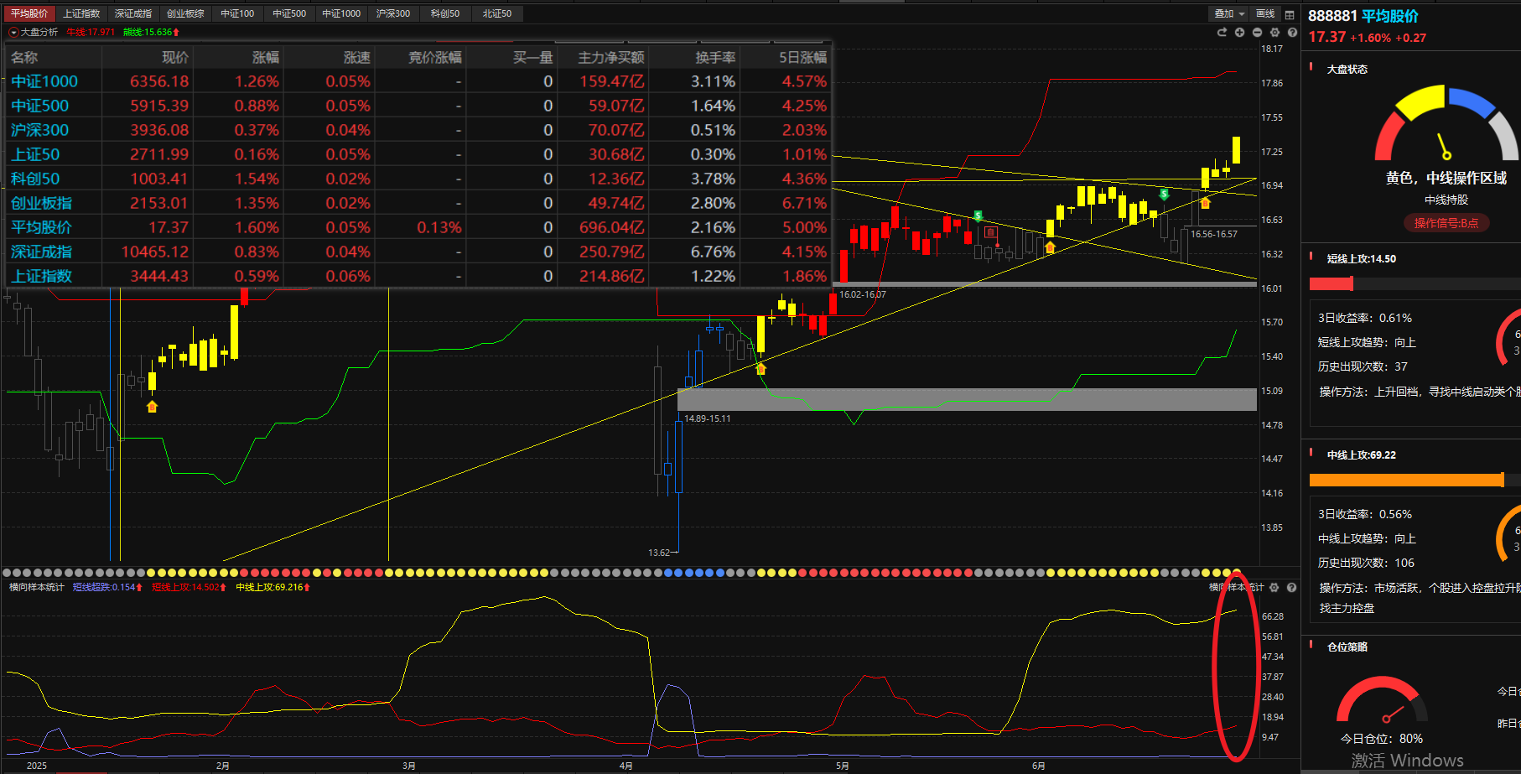Zoom in the main chart with plus icon

tap(1239, 32)
